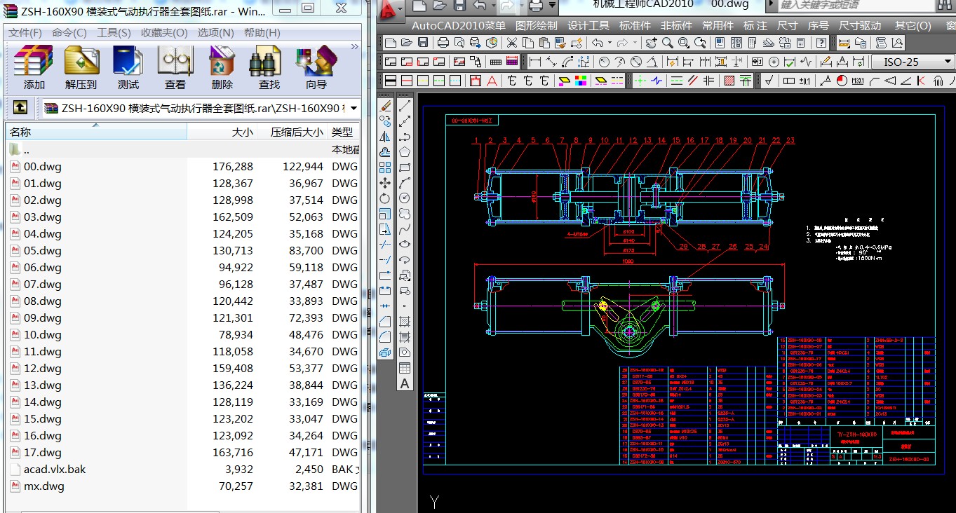
Task: Open the 标准件 menu in AutoCAD
Action: 635,25
